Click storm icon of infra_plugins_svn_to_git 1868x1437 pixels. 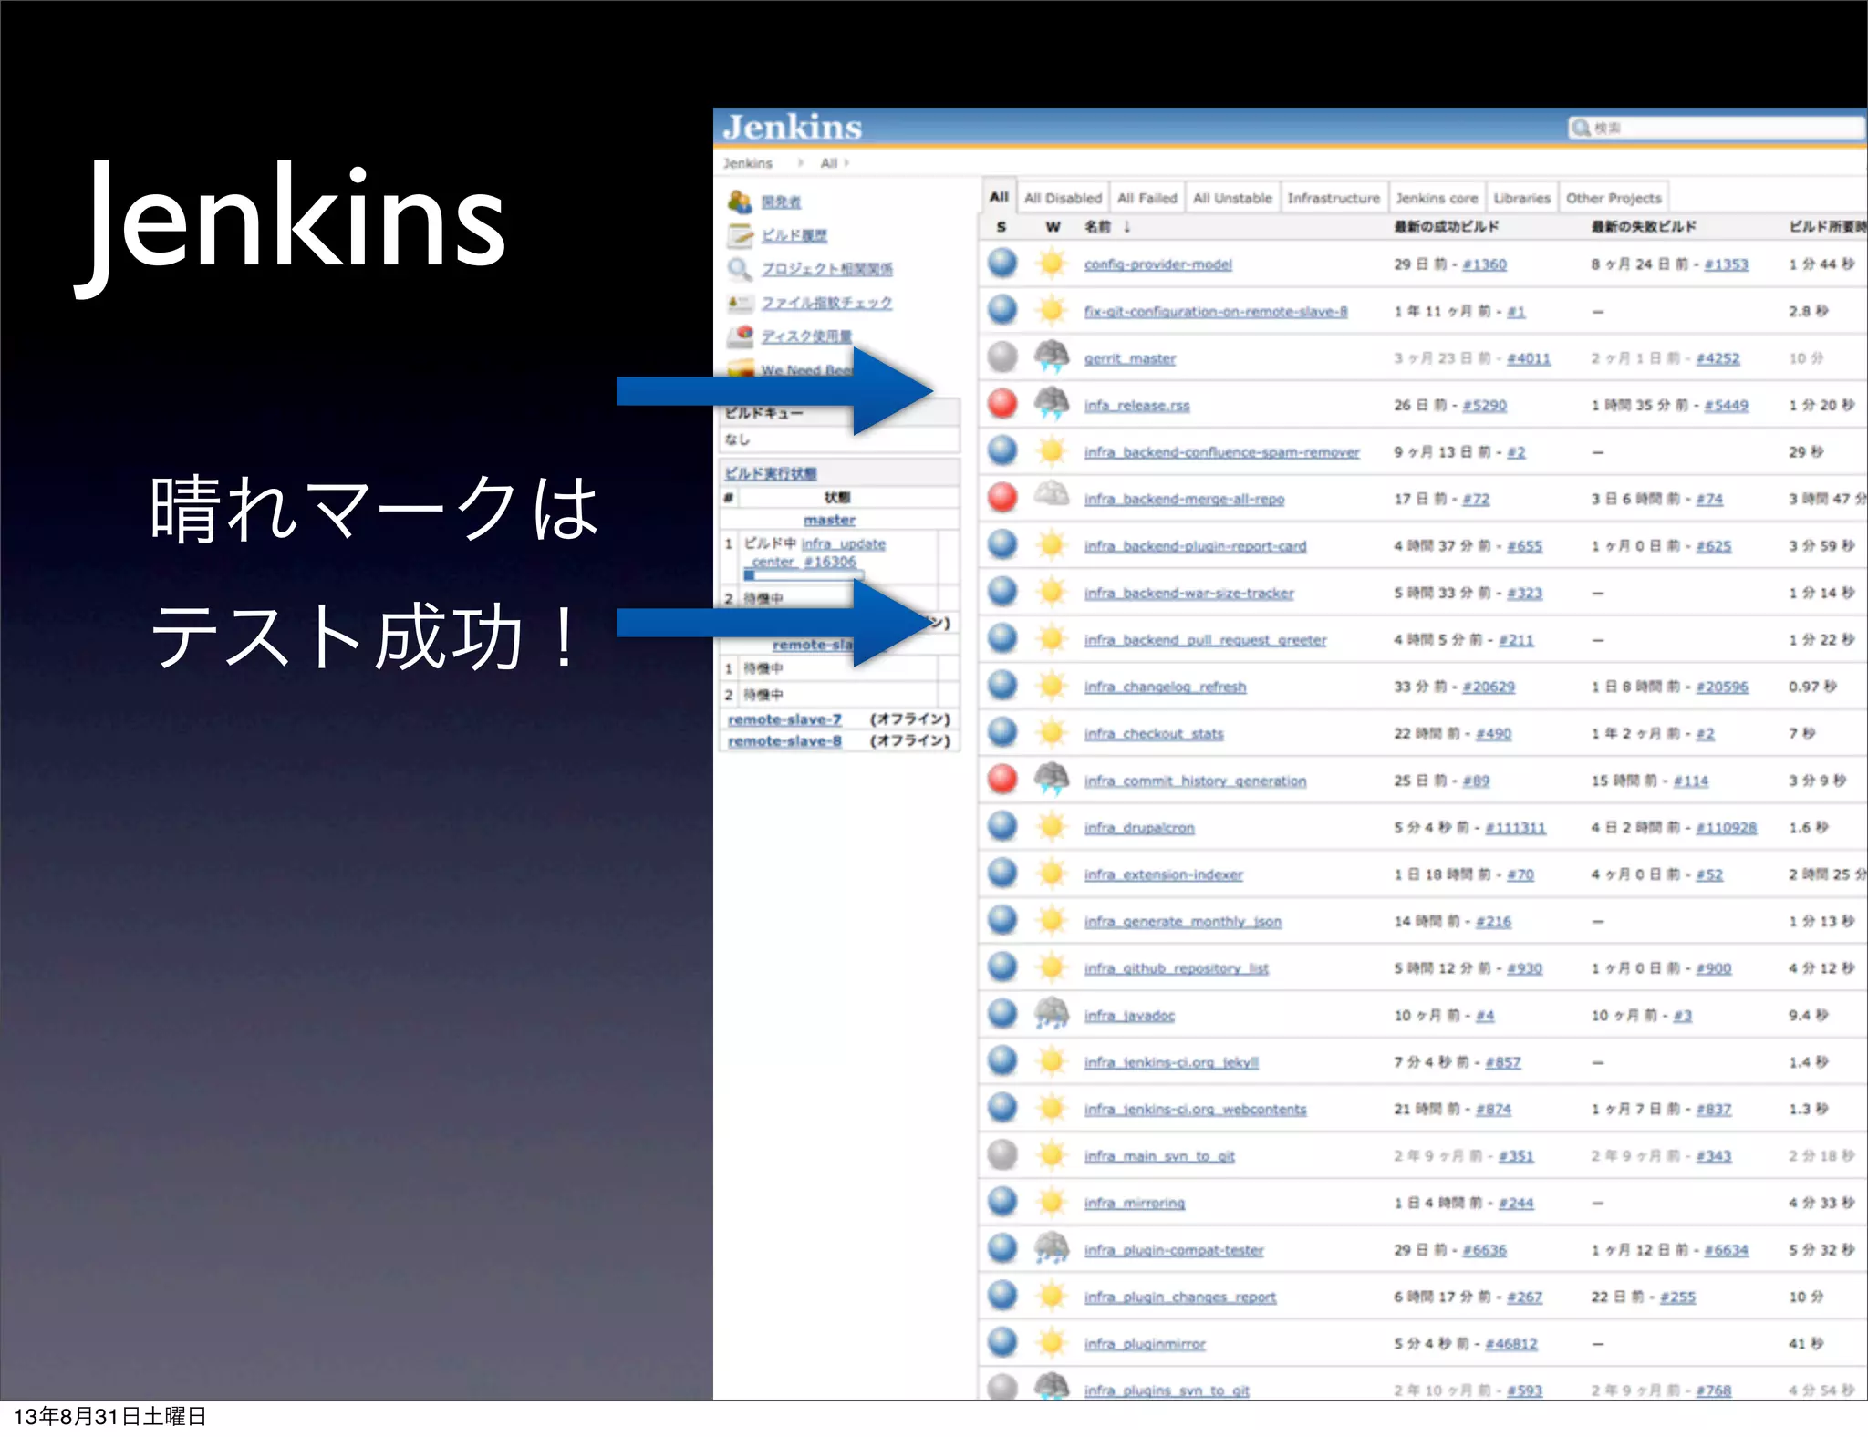pyautogui.click(x=1052, y=1386)
